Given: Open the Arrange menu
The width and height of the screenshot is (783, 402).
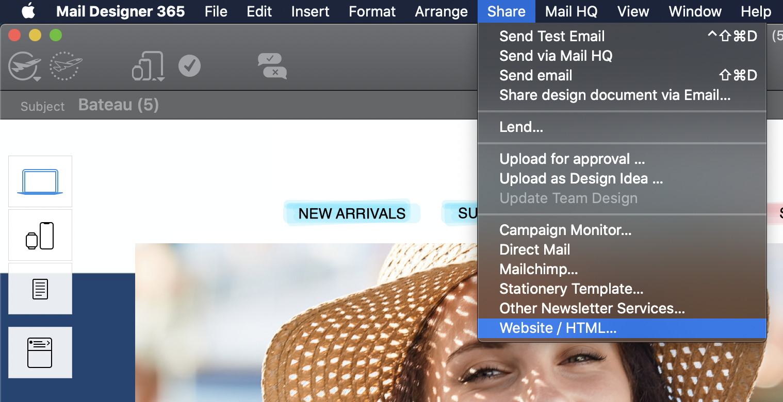Looking at the screenshot, I should [x=442, y=11].
